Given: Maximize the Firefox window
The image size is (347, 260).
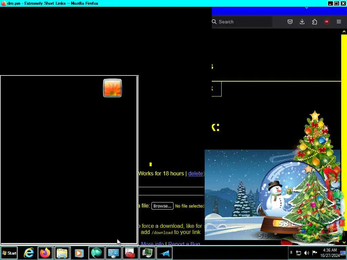Looking at the screenshot, I should tap(336, 3).
